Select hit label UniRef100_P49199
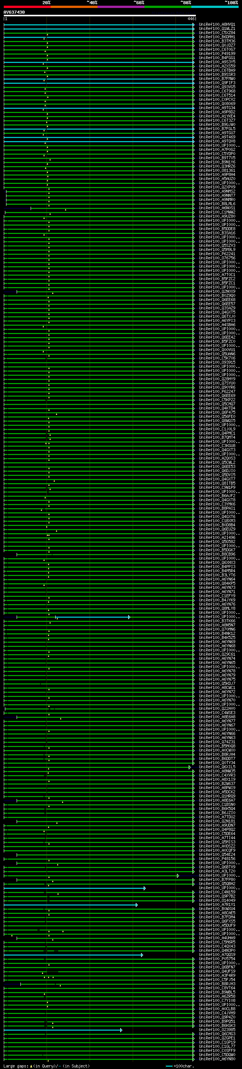Viewport: 242px width, 1069px height. 217,53
